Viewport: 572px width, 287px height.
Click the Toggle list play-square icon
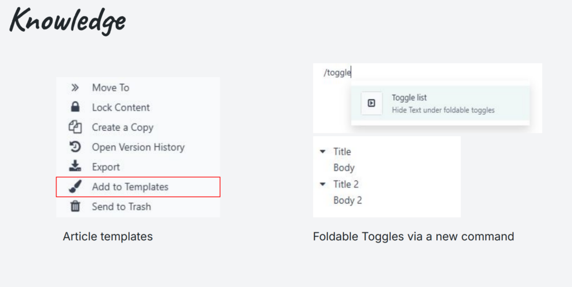click(371, 103)
